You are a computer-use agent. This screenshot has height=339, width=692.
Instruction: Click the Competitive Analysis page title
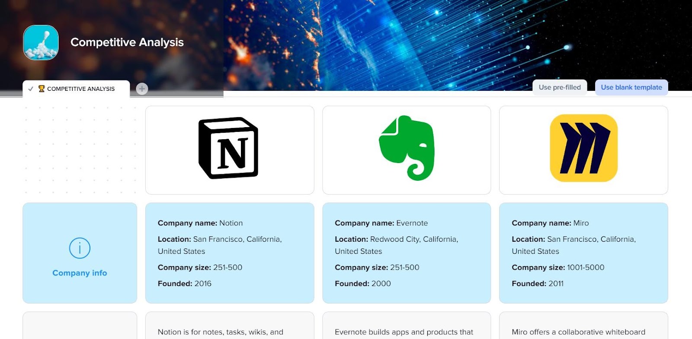pos(127,42)
